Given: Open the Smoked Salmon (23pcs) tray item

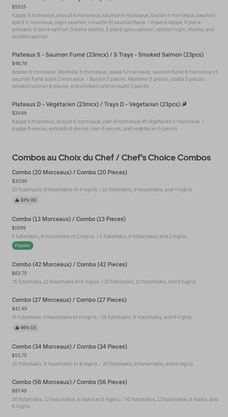Looking at the screenshot, I should (x=108, y=55).
